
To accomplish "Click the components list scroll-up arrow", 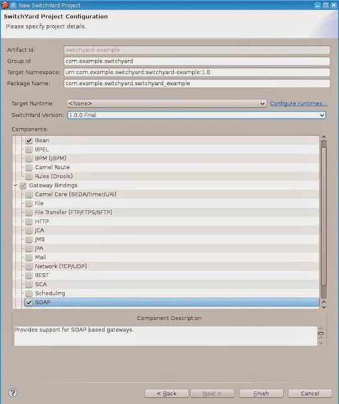I will pyautogui.click(x=324, y=137).
